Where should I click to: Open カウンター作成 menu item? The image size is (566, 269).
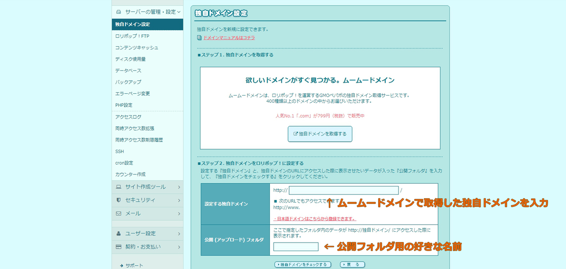point(147,174)
